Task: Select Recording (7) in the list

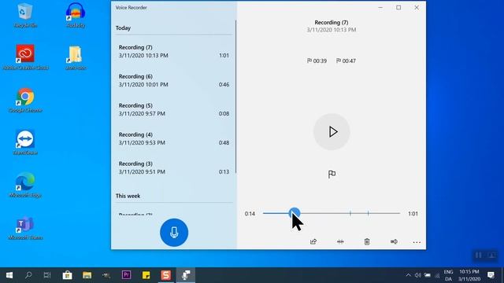Action: tap(173, 51)
